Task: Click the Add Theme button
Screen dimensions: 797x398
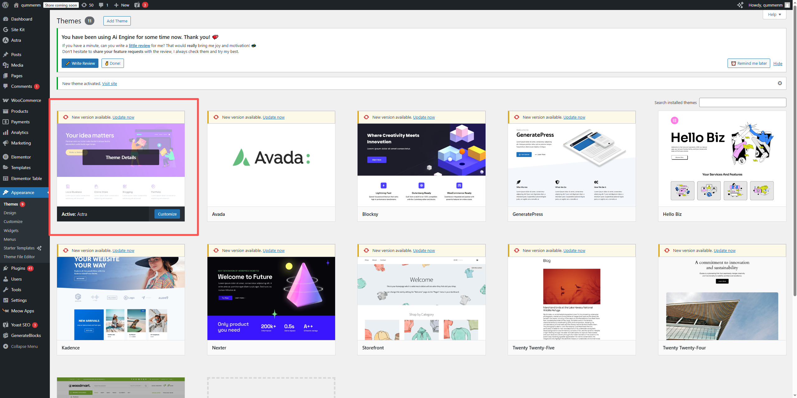Action: (x=117, y=21)
